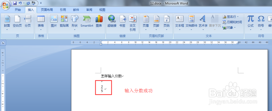Insert a bookmark with 书签
This screenshot has width=272, height=111.
[122, 21]
